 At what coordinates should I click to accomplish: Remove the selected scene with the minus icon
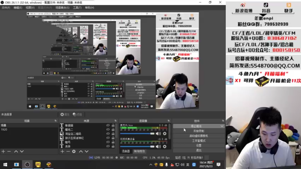tap(9, 151)
